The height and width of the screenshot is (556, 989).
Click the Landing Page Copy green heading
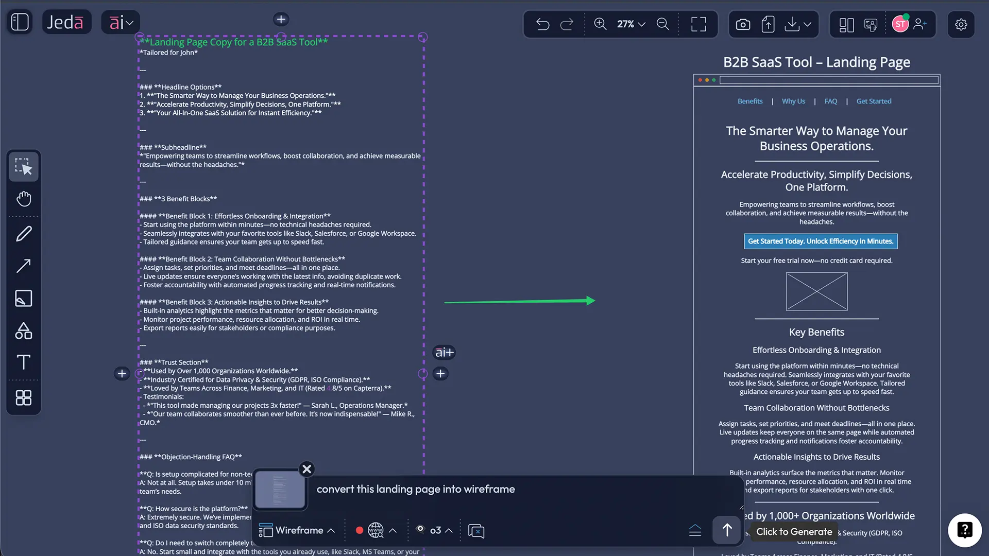[233, 42]
